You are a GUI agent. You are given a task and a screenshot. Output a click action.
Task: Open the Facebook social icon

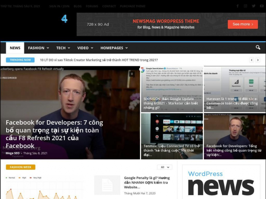(x=238, y=6)
